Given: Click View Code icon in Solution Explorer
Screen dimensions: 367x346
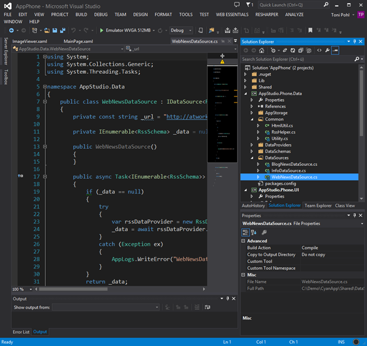Looking at the screenshot, I should [319, 50].
